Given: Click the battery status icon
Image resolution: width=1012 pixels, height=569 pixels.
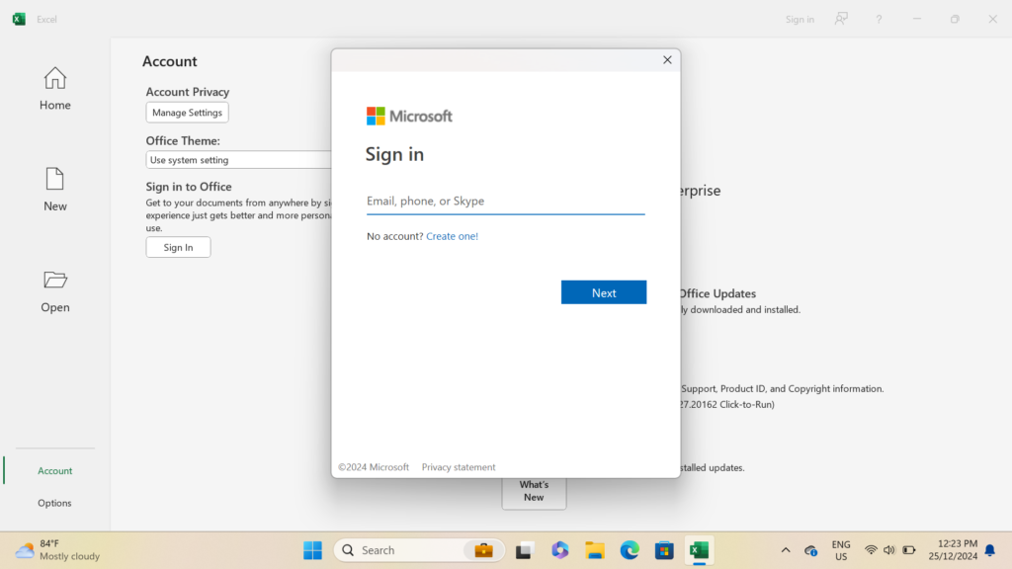Looking at the screenshot, I should 909,550.
